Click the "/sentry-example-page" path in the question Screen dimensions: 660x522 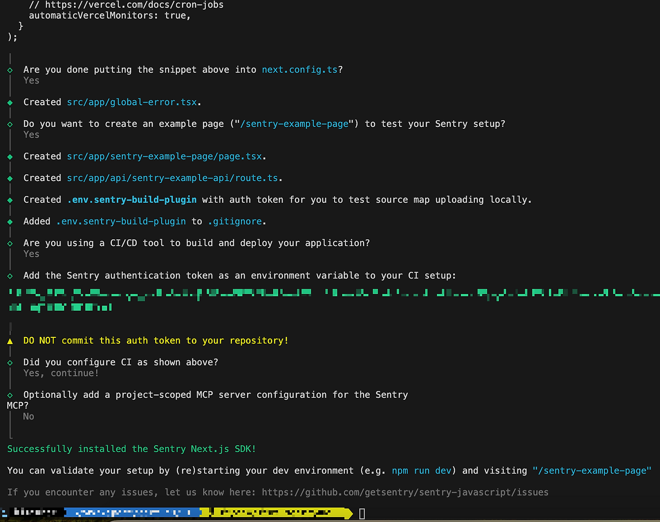(x=294, y=124)
